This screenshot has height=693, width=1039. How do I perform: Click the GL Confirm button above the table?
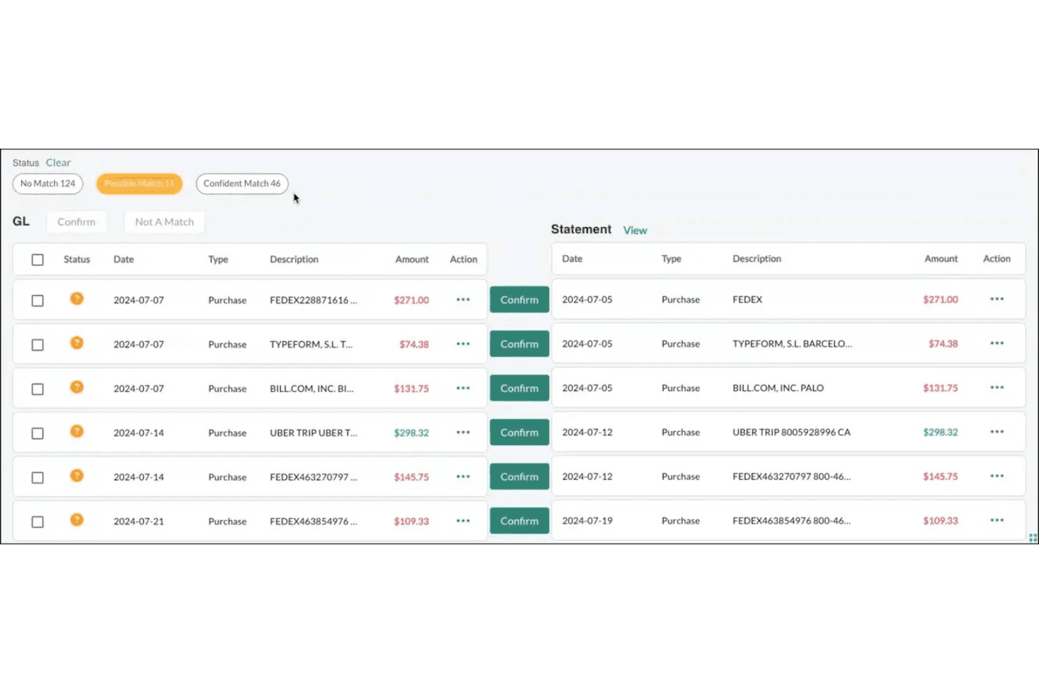77,222
